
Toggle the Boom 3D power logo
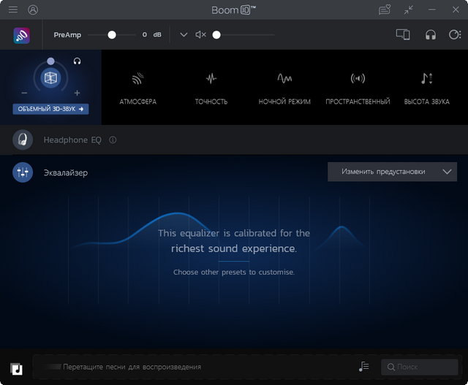coord(21,36)
